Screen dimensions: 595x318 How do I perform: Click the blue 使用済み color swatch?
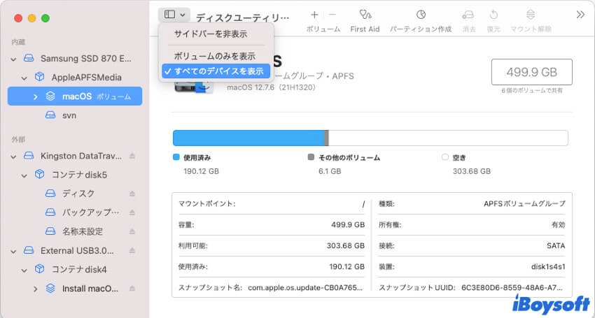[176, 157]
